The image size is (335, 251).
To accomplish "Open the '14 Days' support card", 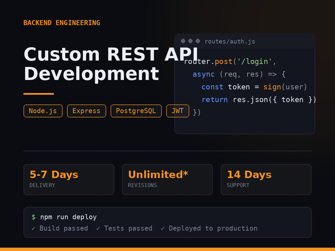I will [x=266, y=179].
